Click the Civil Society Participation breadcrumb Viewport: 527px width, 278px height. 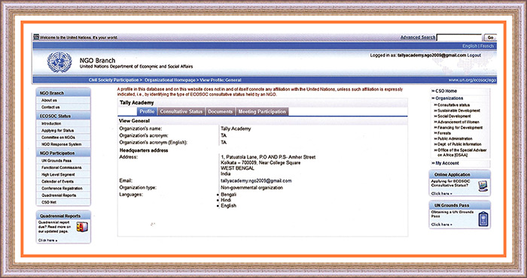(114, 80)
